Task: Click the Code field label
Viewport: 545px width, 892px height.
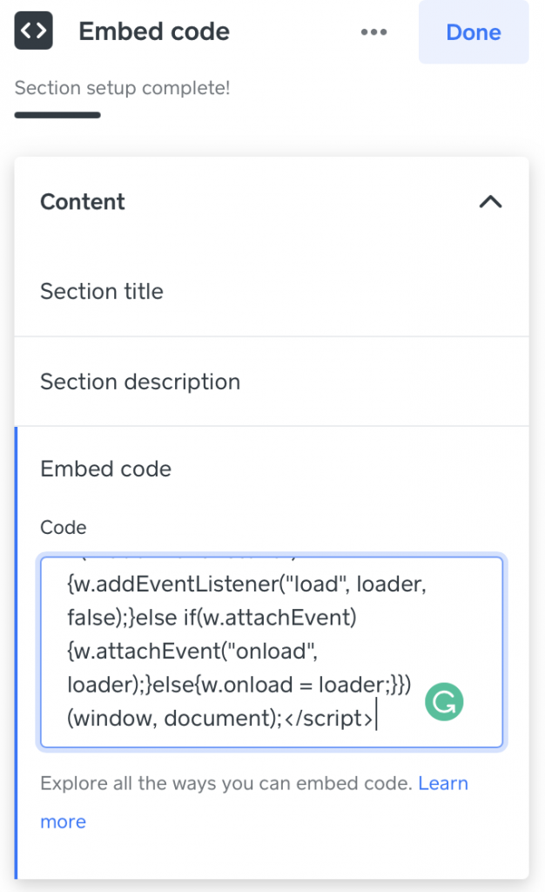Action: pos(56,527)
